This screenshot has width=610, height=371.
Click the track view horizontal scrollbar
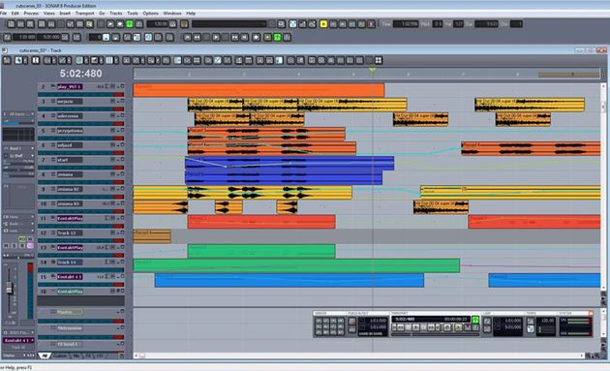pos(361,356)
